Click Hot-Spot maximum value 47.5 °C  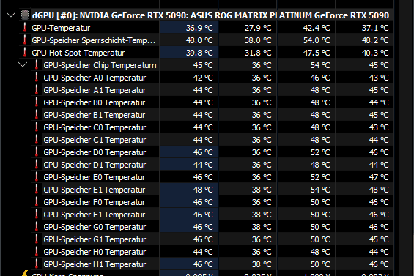click(x=317, y=53)
